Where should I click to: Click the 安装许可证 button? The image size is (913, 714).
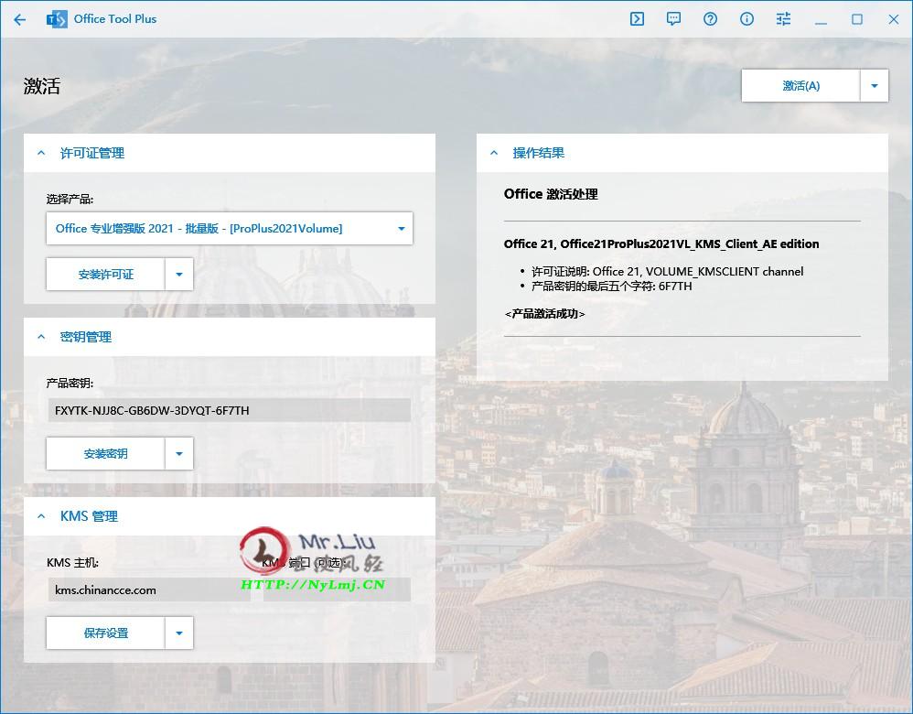pyautogui.click(x=105, y=274)
